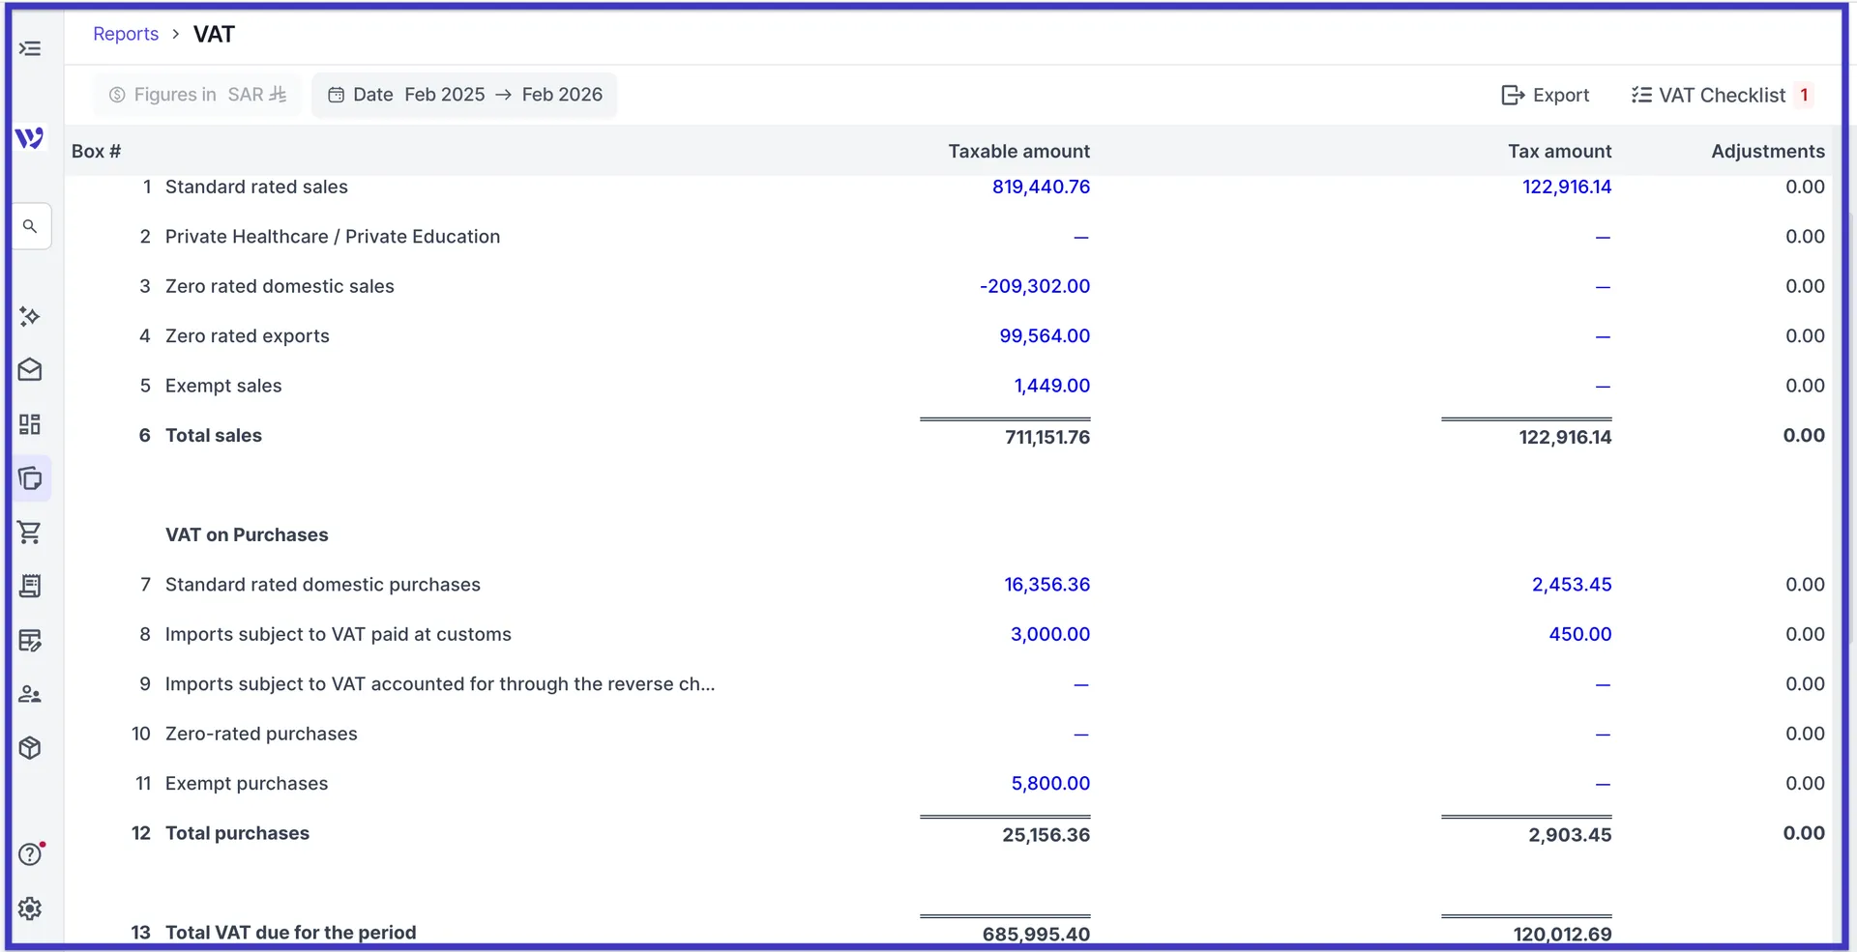Open the search icon in sidebar
Image resolution: width=1857 pixels, height=952 pixels.
pyautogui.click(x=30, y=226)
